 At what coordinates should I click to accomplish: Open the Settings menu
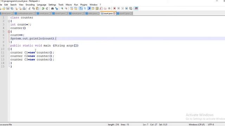tap(52, 5)
